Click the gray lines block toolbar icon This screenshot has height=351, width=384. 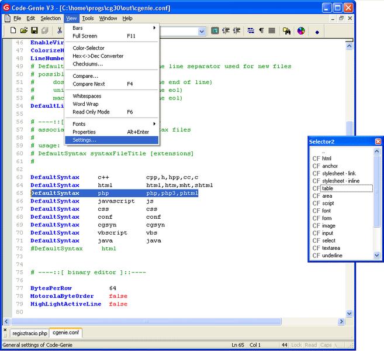coord(272,30)
